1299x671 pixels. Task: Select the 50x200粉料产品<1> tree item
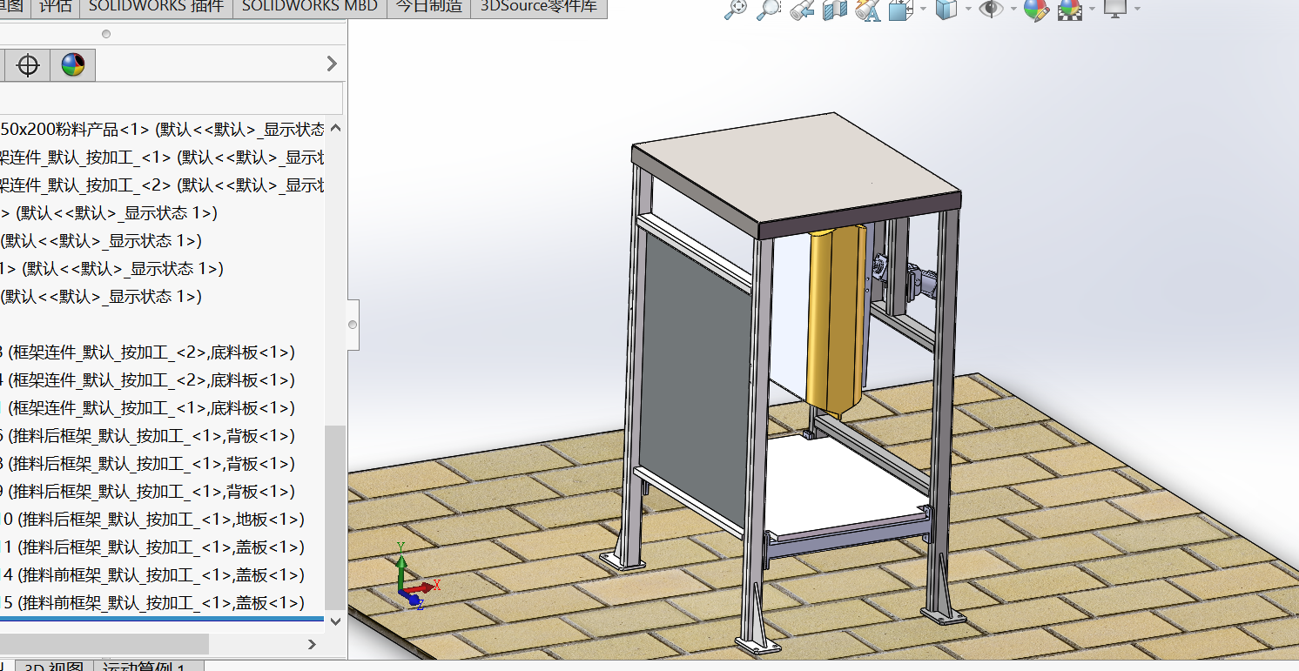162,130
